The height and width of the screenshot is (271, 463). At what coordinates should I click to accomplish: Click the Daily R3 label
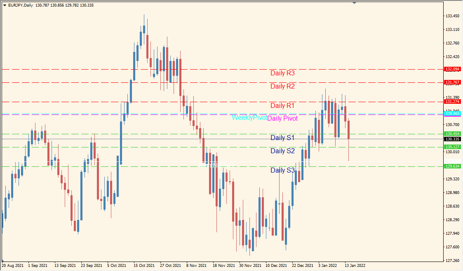282,73
